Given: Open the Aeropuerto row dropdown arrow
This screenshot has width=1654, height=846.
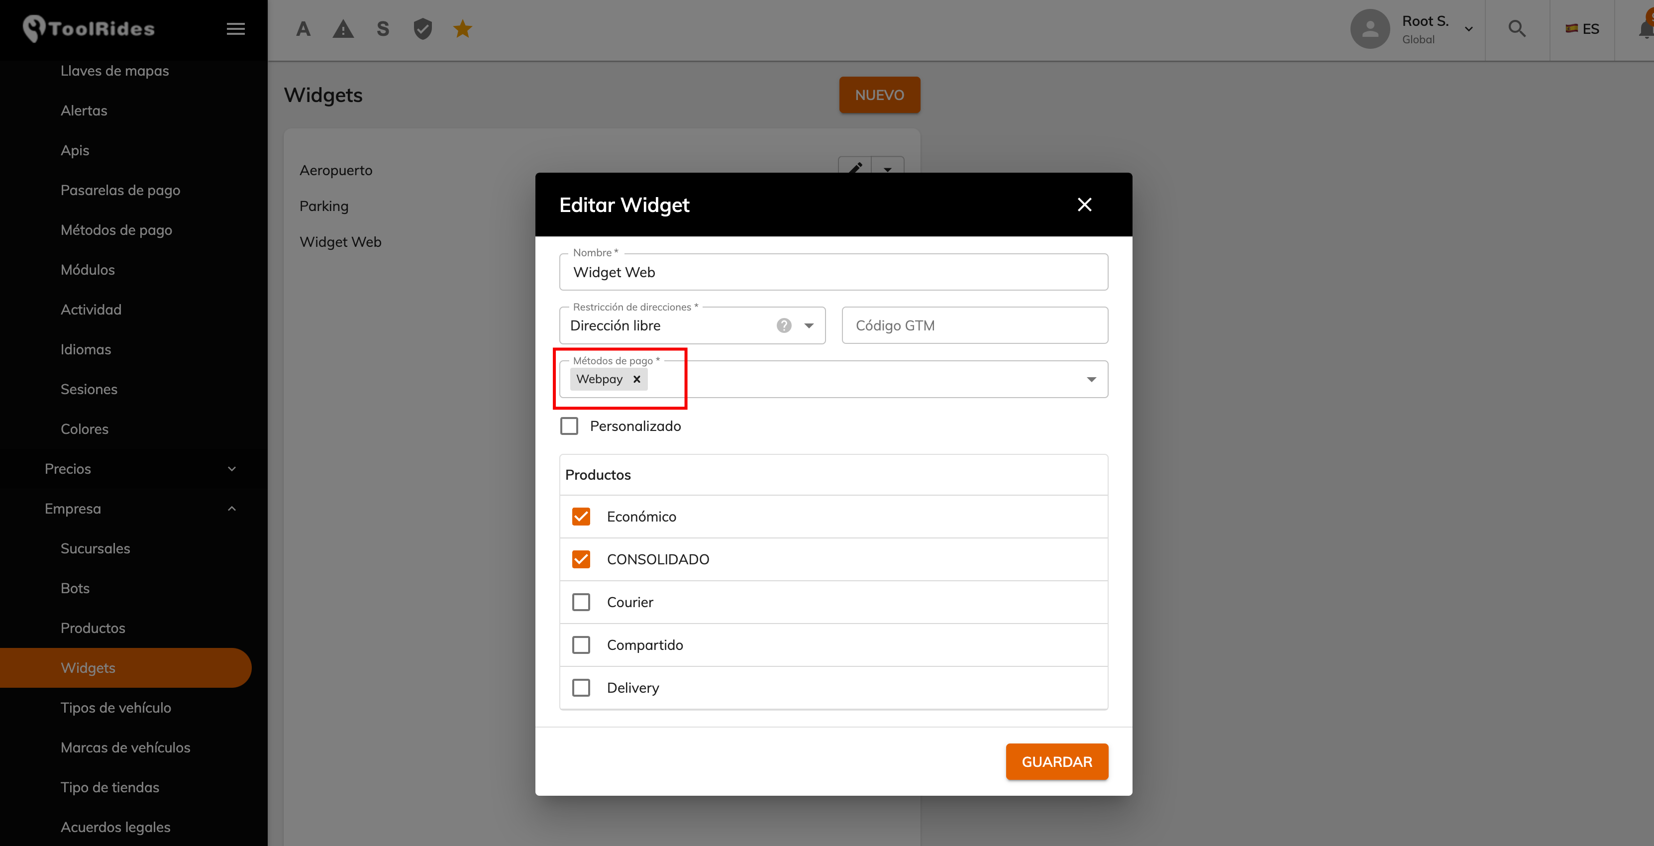Looking at the screenshot, I should coord(887,169).
